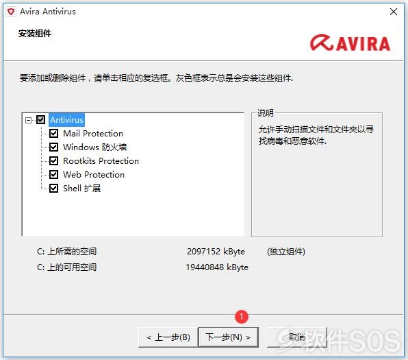408x360 pixels.
Task: Click the Avira shield icon in title bar
Action: click(11, 12)
